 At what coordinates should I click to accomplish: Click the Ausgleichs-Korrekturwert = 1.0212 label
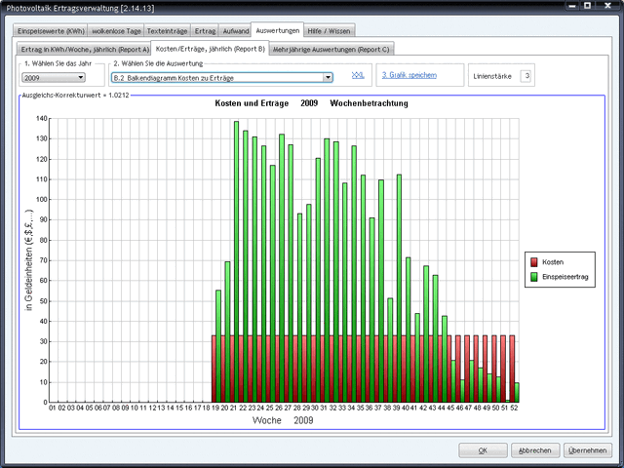coord(76,96)
